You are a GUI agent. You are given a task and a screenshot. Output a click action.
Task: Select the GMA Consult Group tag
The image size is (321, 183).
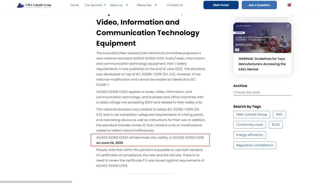click(251, 115)
